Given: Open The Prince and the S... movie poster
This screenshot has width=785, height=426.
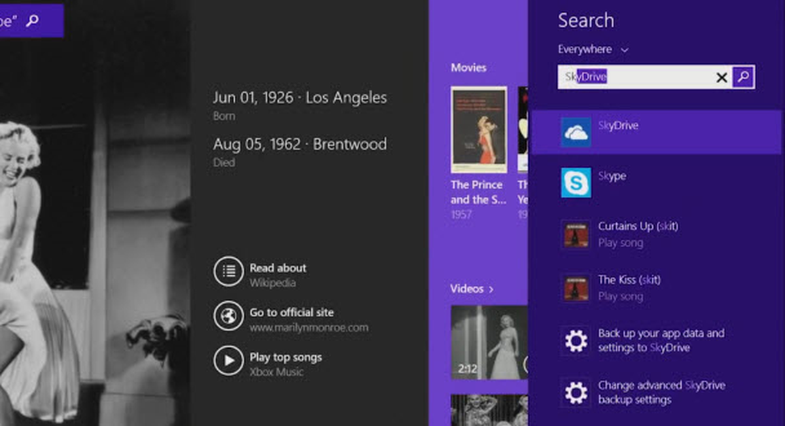Looking at the screenshot, I should 479,130.
